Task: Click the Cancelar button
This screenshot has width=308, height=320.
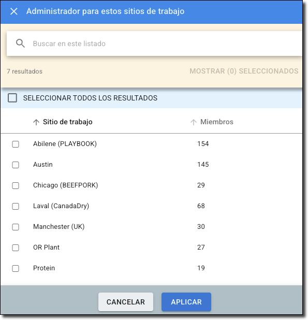Action: [126, 302]
